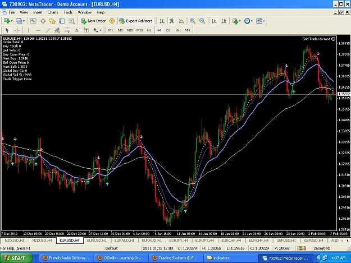Open the Templates icon
Image resolution: width=351 pixels, height=263 pixels.
[259, 21]
